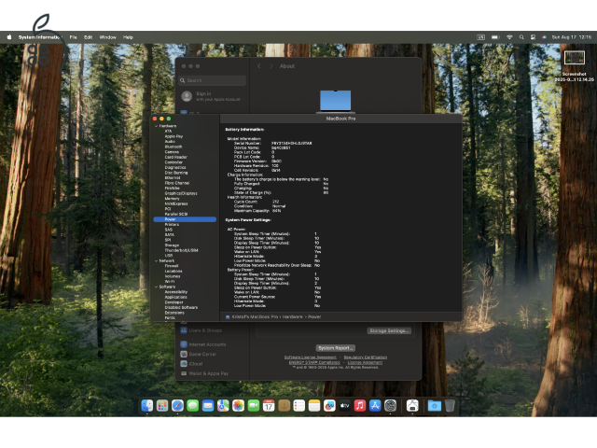Open the System Information app menu
Image resolution: width=597 pixels, height=448 pixels.
point(39,37)
